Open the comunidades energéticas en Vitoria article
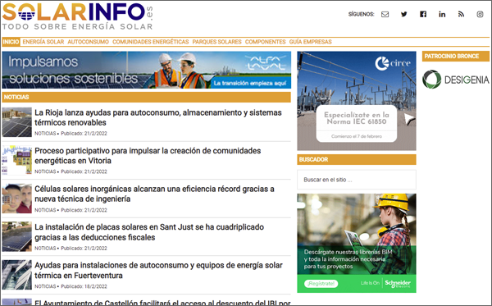 pos(148,156)
